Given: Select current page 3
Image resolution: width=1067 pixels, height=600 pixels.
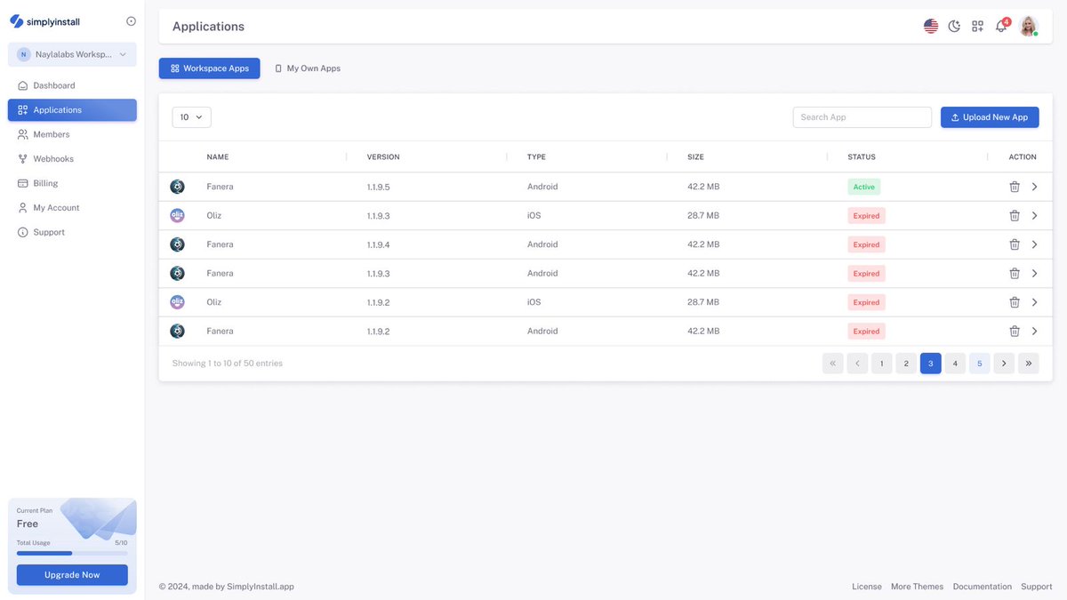Looking at the screenshot, I should click(931, 364).
